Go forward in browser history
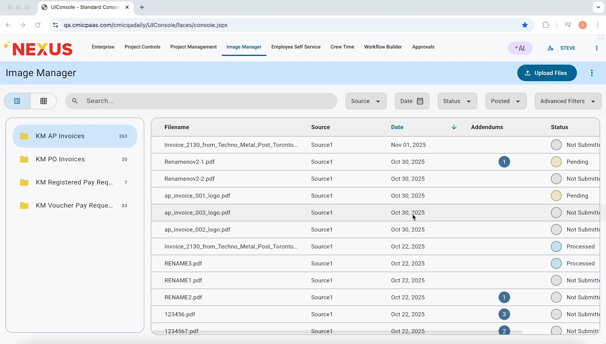606x344 pixels. click(23, 25)
